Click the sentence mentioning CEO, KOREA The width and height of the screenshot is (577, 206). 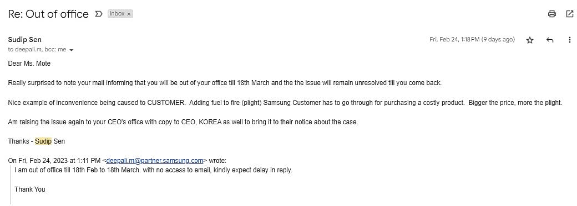coord(183,122)
